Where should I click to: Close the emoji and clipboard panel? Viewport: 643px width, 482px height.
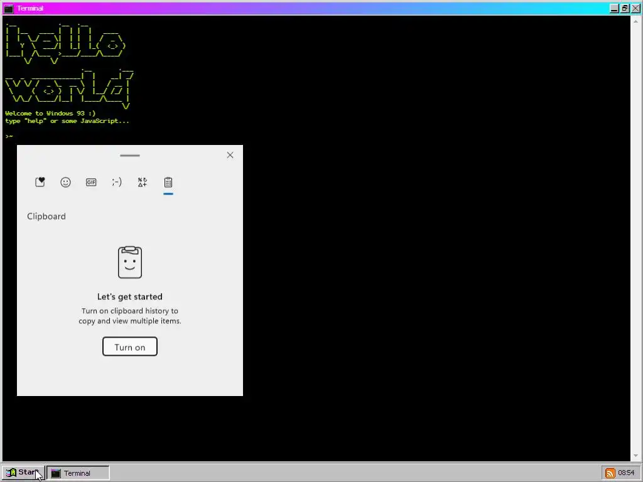coord(230,155)
